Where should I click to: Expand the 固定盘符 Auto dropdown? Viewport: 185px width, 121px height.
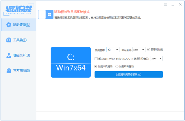tap(139, 50)
